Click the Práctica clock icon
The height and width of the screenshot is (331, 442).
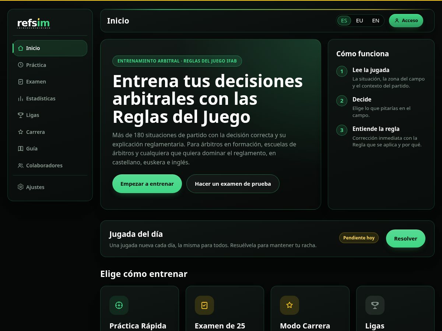tap(21, 65)
